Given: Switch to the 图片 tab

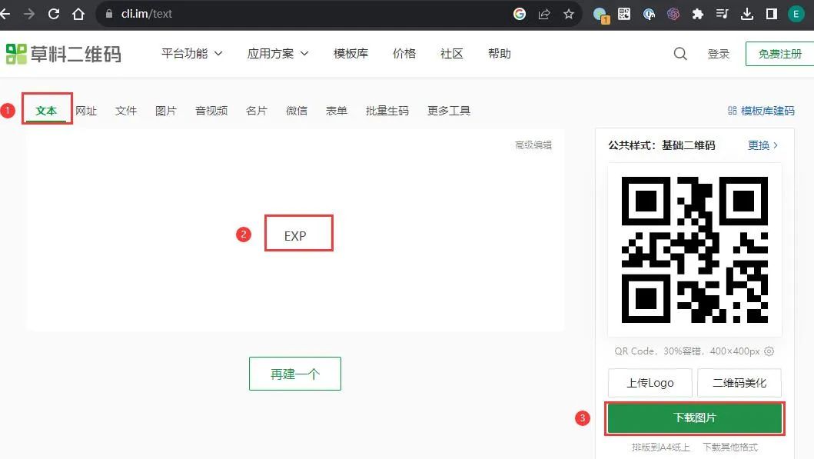Looking at the screenshot, I should click(166, 111).
